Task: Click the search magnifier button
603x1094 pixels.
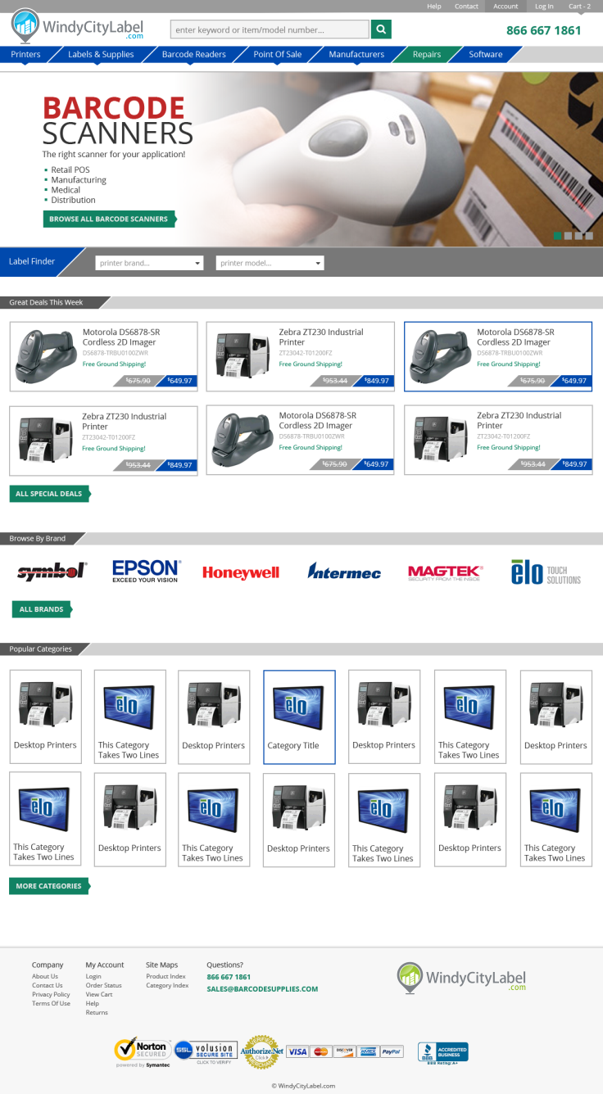Action: [x=381, y=29]
